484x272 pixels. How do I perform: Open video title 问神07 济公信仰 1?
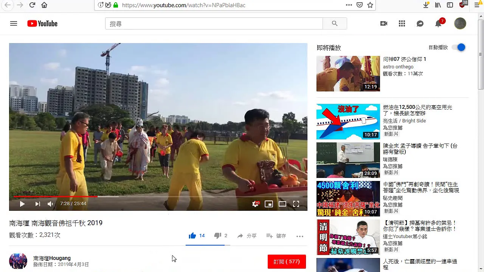[x=405, y=59]
